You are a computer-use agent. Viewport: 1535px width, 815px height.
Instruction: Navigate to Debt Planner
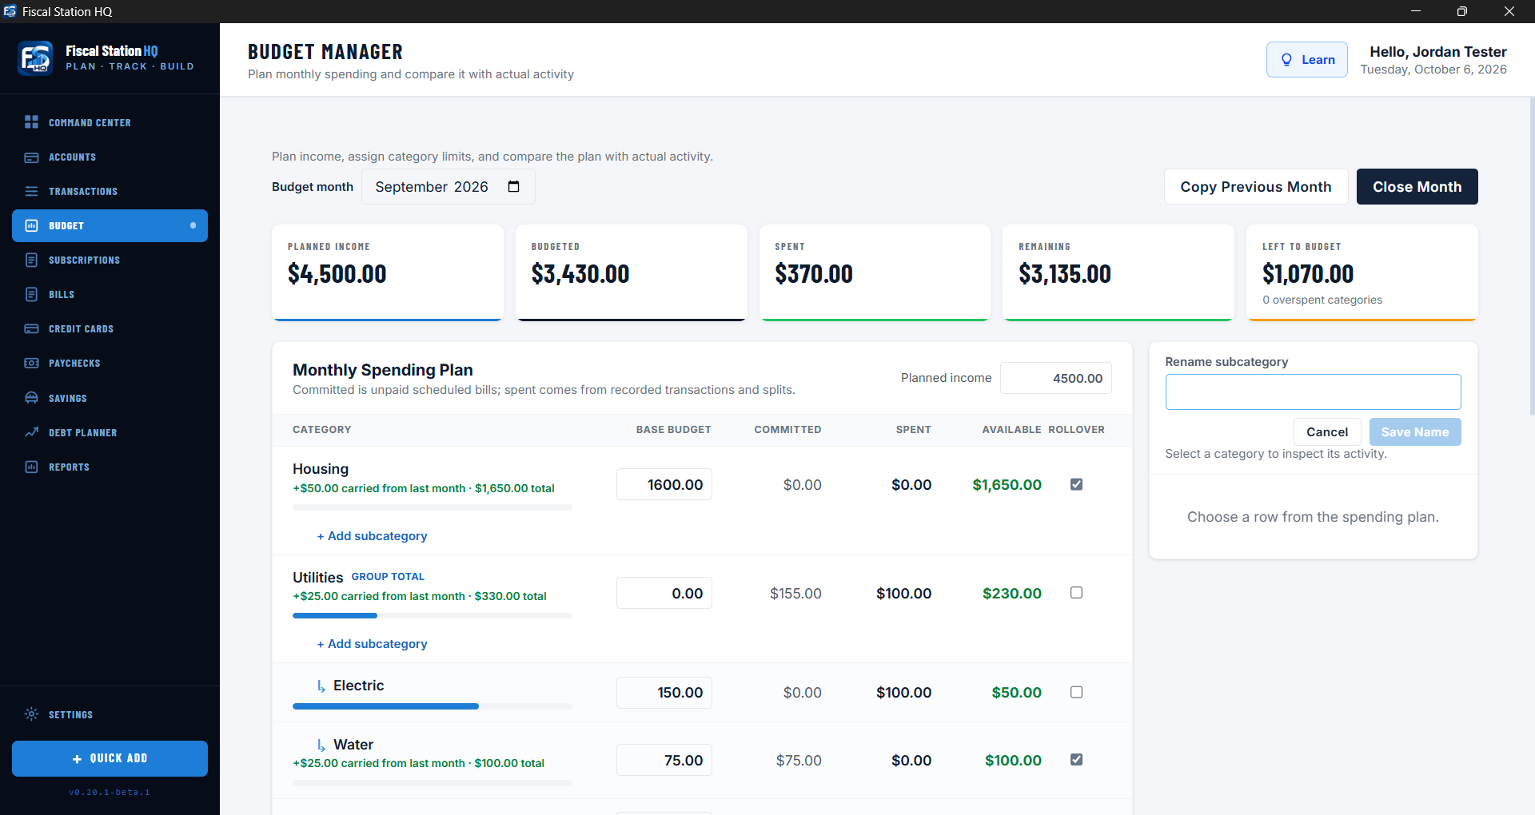click(x=110, y=432)
